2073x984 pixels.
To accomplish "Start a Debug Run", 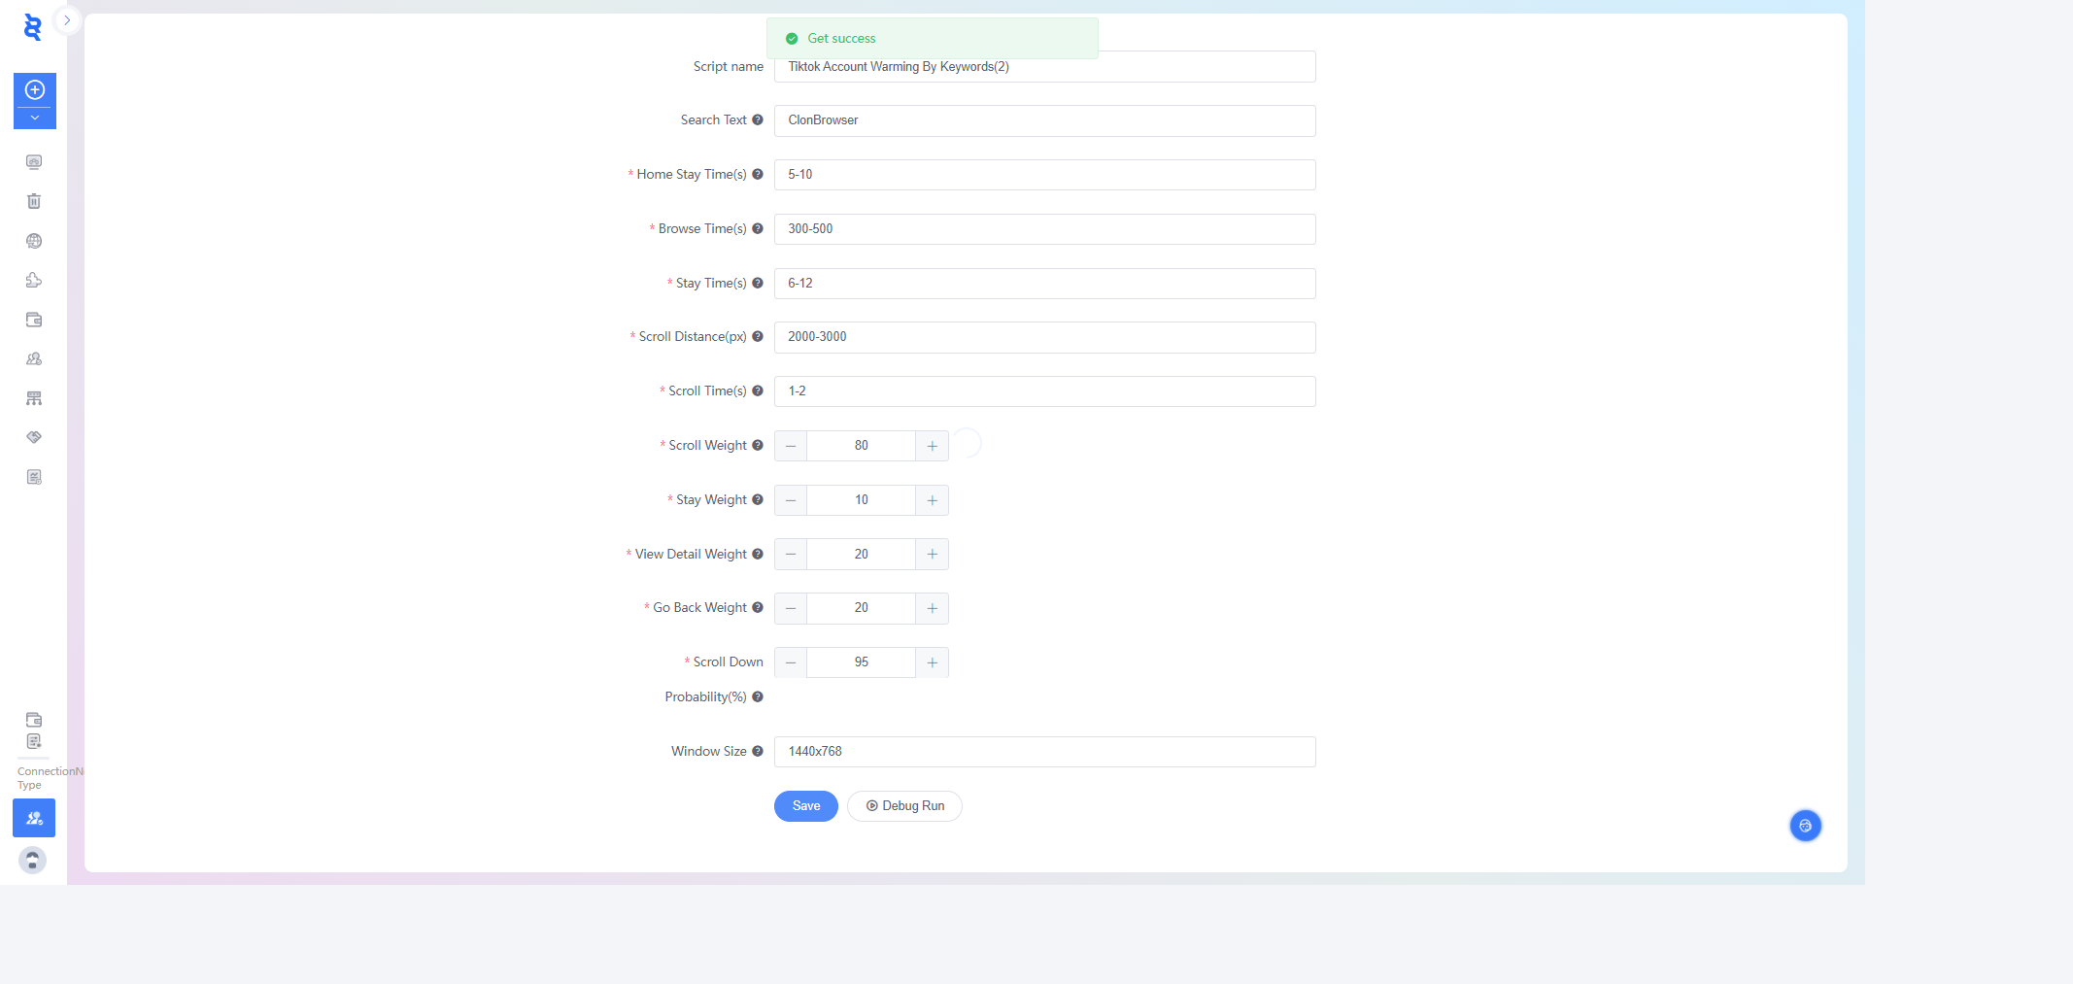I will pos(904,806).
